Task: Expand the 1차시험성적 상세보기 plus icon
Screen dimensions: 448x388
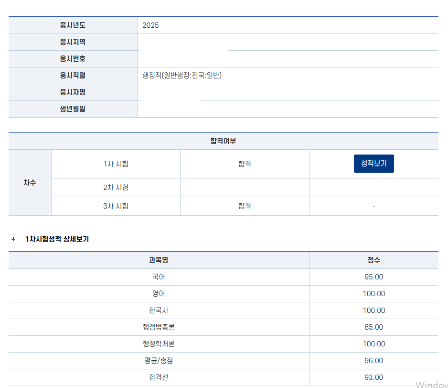Action: click(x=13, y=239)
